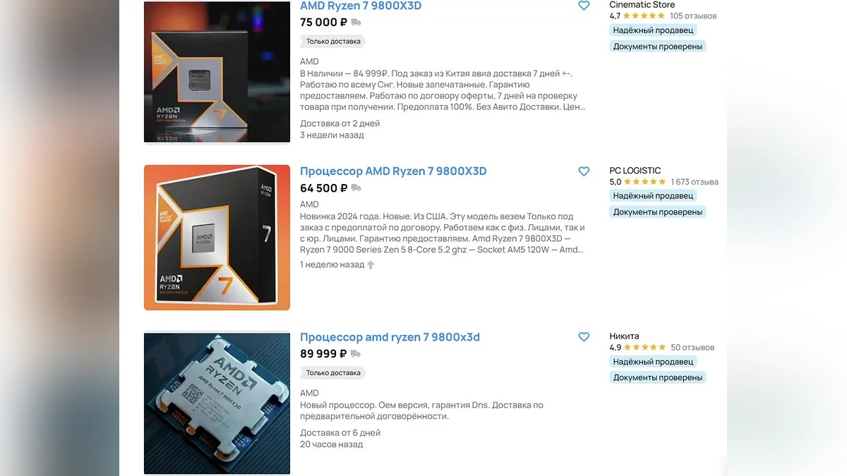Open Cinematic Store seller page
This screenshot has width=847, height=476.
pyautogui.click(x=642, y=5)
